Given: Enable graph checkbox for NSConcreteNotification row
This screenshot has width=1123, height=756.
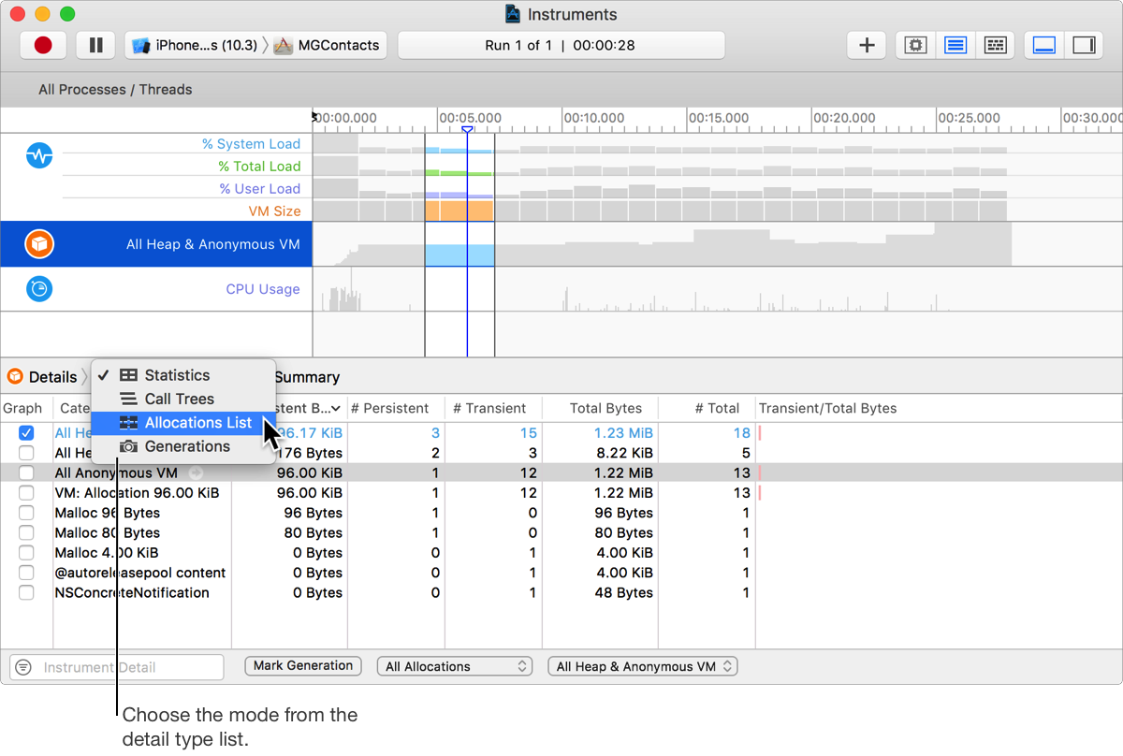Looking at the screenshot, I should [26, 592].
